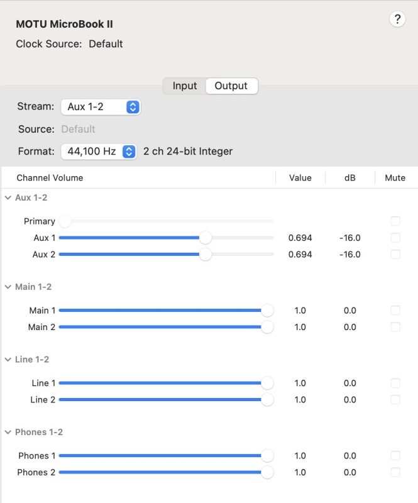Collapse the Phones 1-2 channel group
Image resolution: width=418 pixels, height=503 pixels.
[x=8, y=432]
